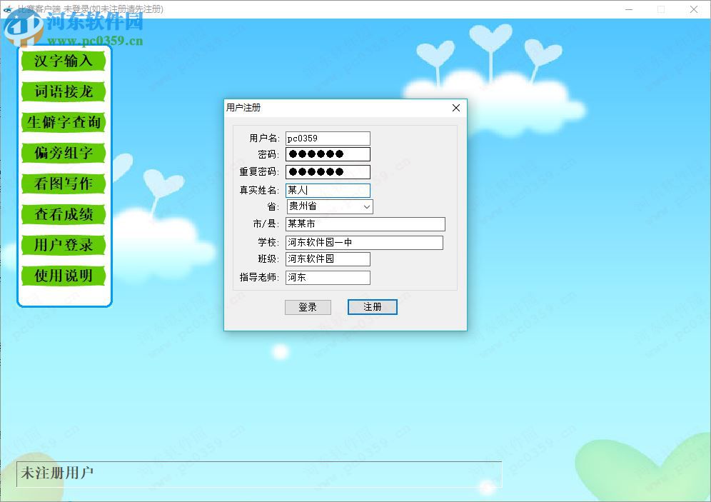Minimize the main application window
Viewport: 711px width, 502px height.
[x=628, y=9]
